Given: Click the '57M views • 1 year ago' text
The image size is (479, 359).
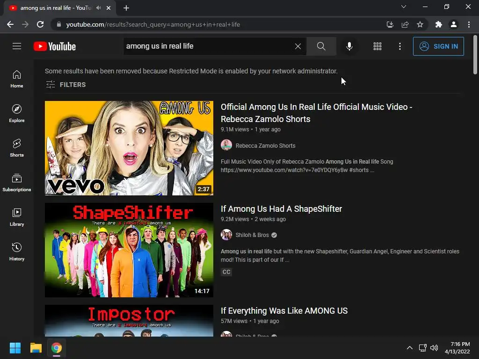Looking at the screenshot, I should coord(250,321).
